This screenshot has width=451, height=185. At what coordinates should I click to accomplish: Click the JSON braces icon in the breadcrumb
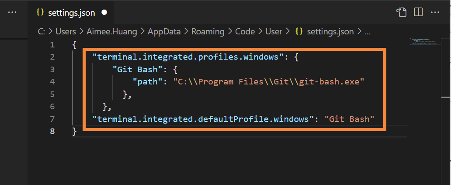click(299, 31)
